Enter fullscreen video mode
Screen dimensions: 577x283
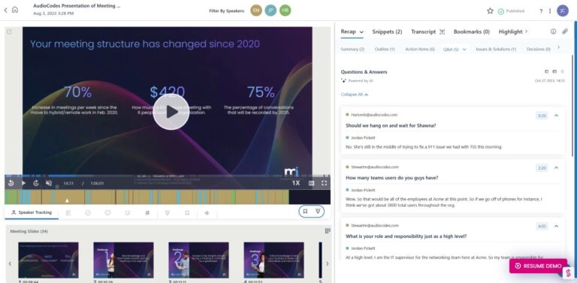[325, 183]
